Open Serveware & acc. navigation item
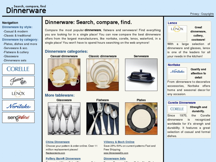Viewport: 216px width, 162px height. tap(15, 48)
